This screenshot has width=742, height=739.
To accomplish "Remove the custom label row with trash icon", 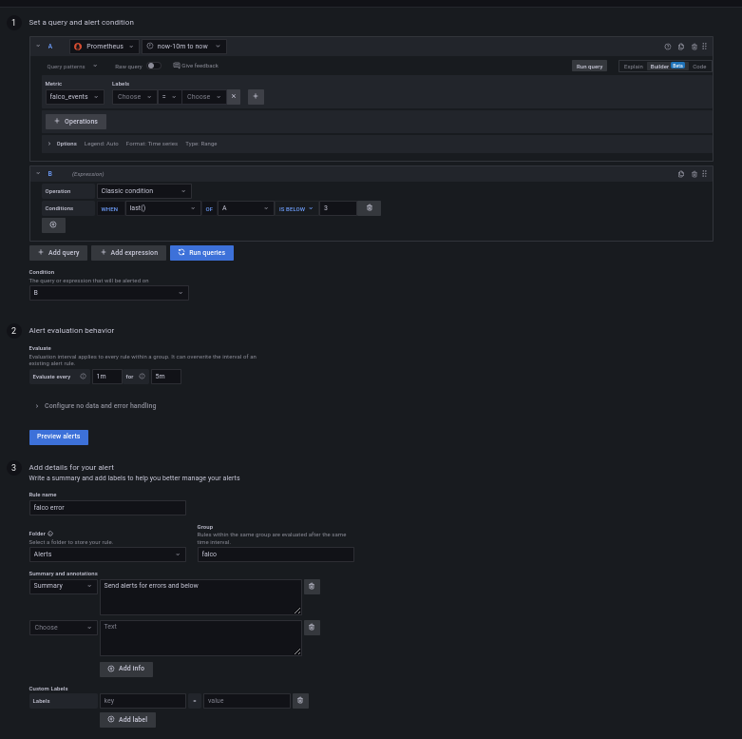I will coord(300,701).
